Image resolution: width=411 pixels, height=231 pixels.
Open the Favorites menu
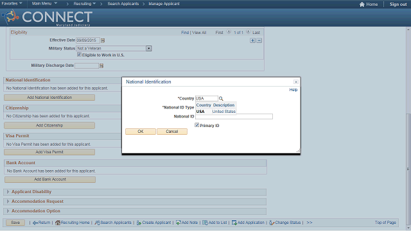(12, 4)
